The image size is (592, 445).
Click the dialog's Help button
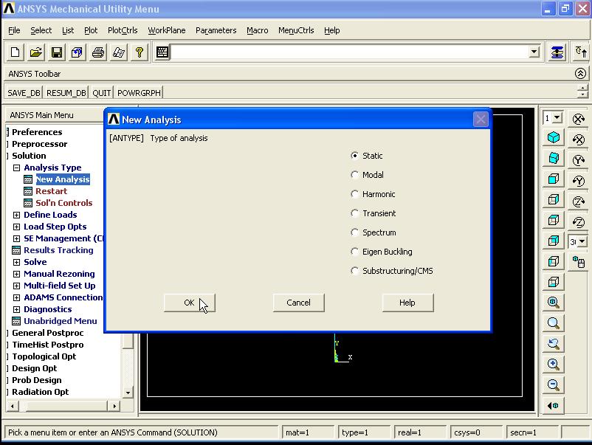pyautogui.click(x=407, y=303)
